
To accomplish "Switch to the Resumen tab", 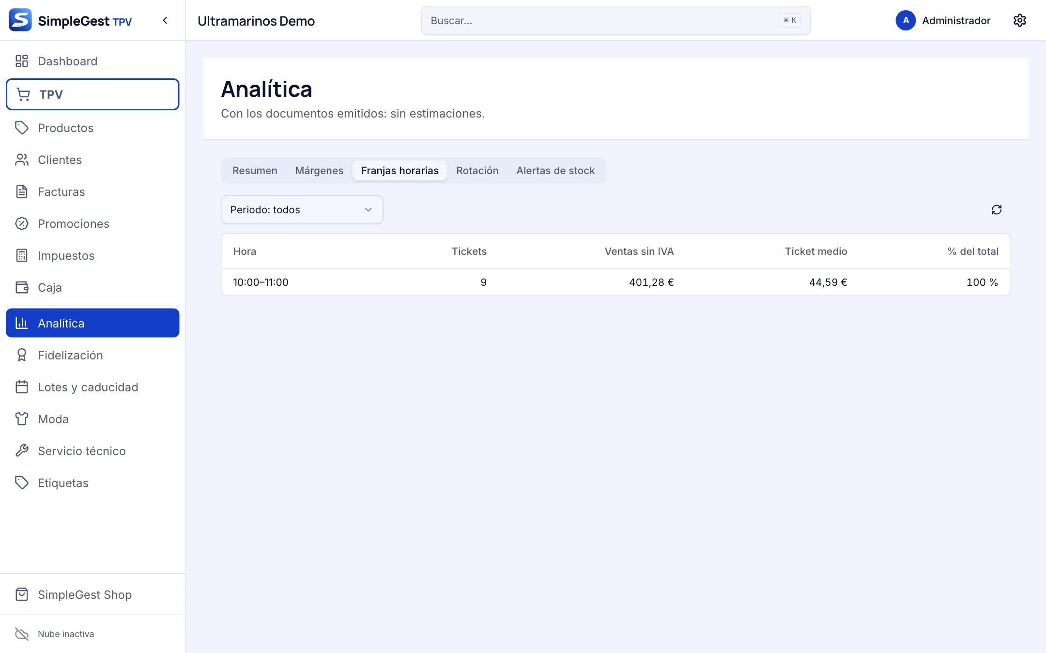I will (x=255, y=170).
